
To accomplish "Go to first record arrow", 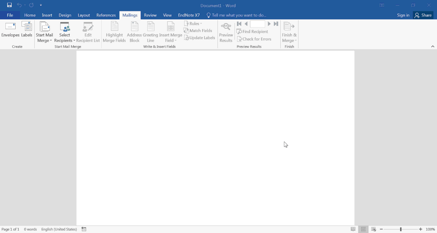I will pos(239,24).
